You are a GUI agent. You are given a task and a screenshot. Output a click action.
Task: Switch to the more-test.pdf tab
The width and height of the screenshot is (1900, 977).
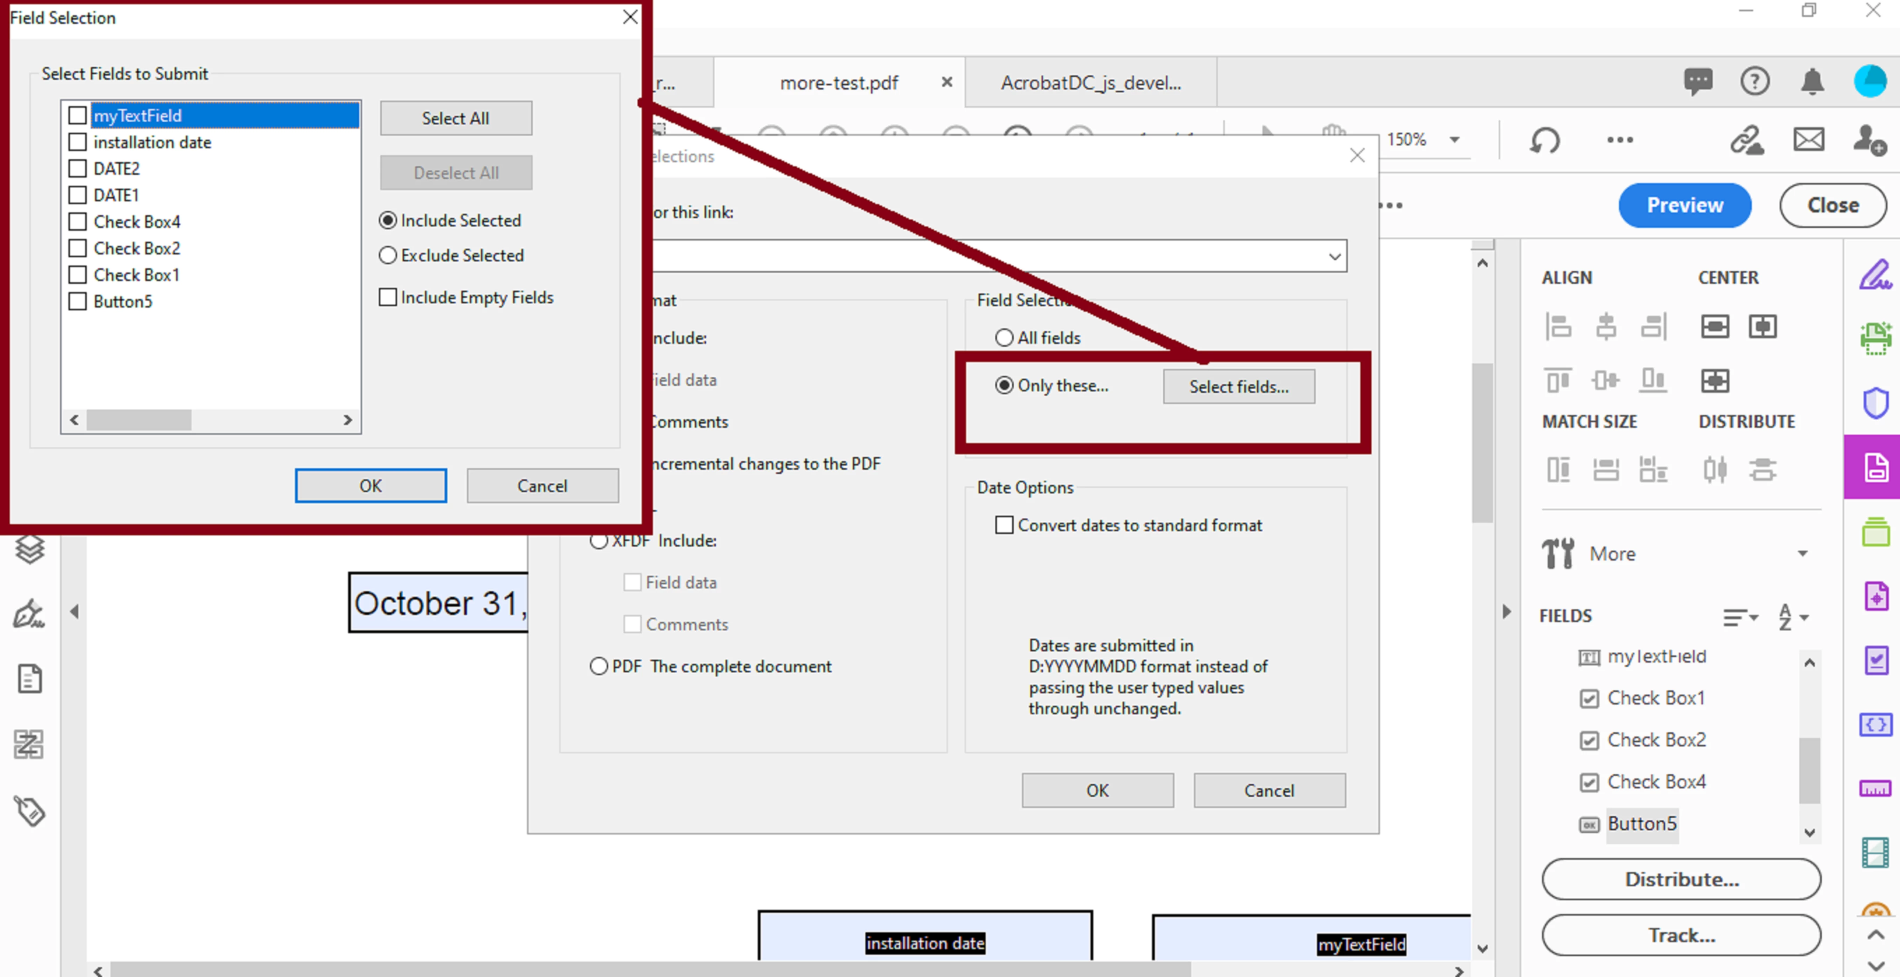(839, 82)
